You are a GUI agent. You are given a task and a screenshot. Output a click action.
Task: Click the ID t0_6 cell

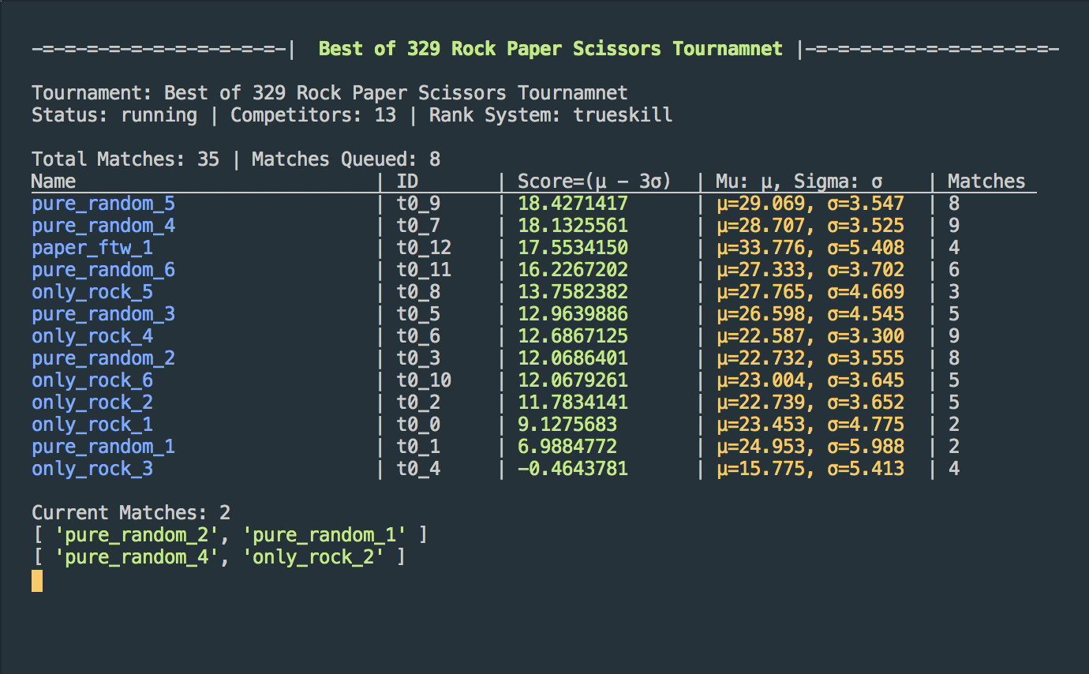pos(418,336)
